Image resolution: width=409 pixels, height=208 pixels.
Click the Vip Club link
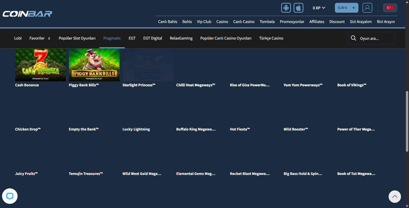[204, 22]
